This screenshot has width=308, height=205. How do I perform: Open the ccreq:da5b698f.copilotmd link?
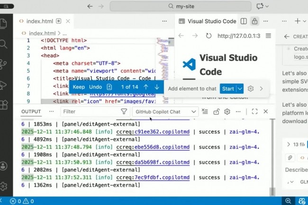153,162
